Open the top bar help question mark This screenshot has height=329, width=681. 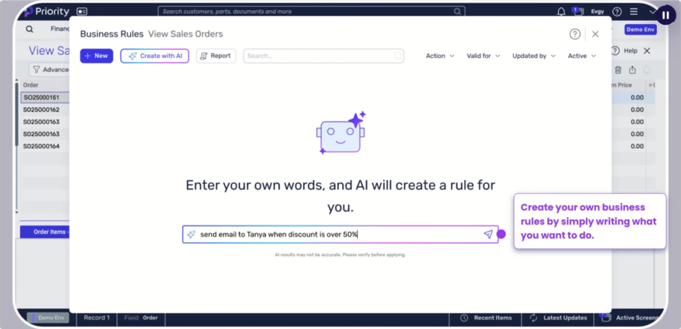coord(617,12)
